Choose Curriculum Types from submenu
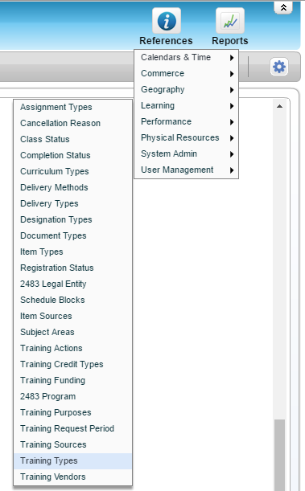This screenshot has width=305, height=491. pyautogui.click(x=72, y=172)
